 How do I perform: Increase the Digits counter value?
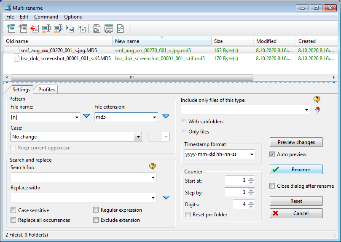tap(251, 203)
